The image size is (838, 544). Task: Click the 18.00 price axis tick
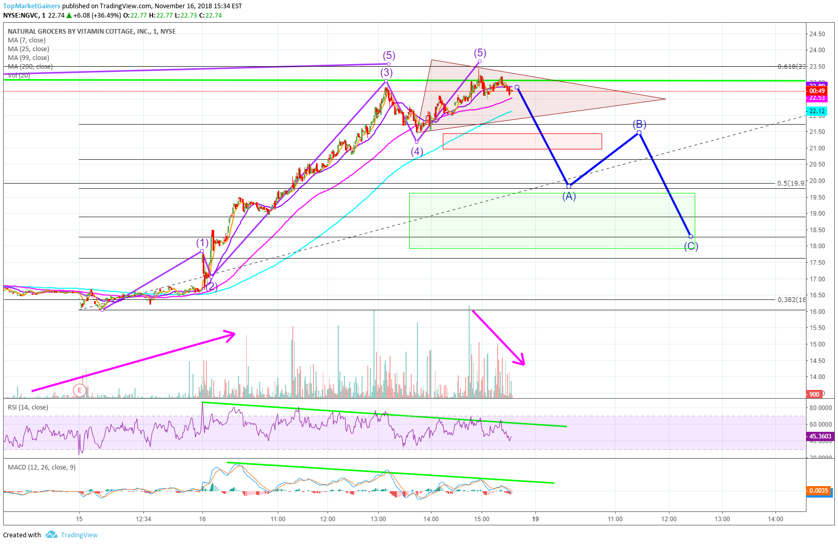click(817, 246)
